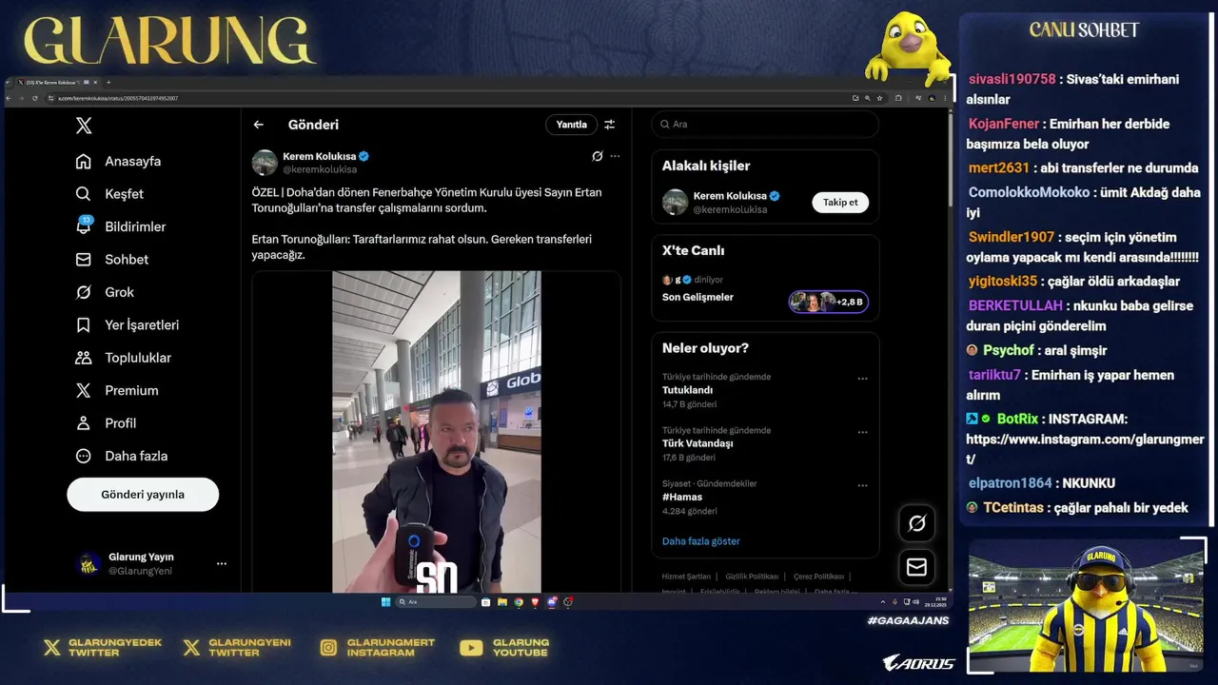The width and height of the screenshot is (1218, 685).
Task: Click Kerem Kolukısa's avatar on the post
Action: (265, 163)
